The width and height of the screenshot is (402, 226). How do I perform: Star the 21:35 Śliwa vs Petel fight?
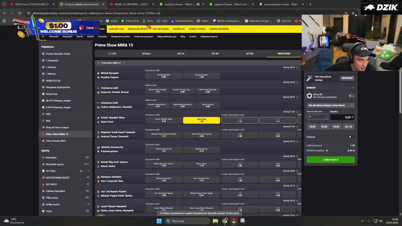pos(297,112)
